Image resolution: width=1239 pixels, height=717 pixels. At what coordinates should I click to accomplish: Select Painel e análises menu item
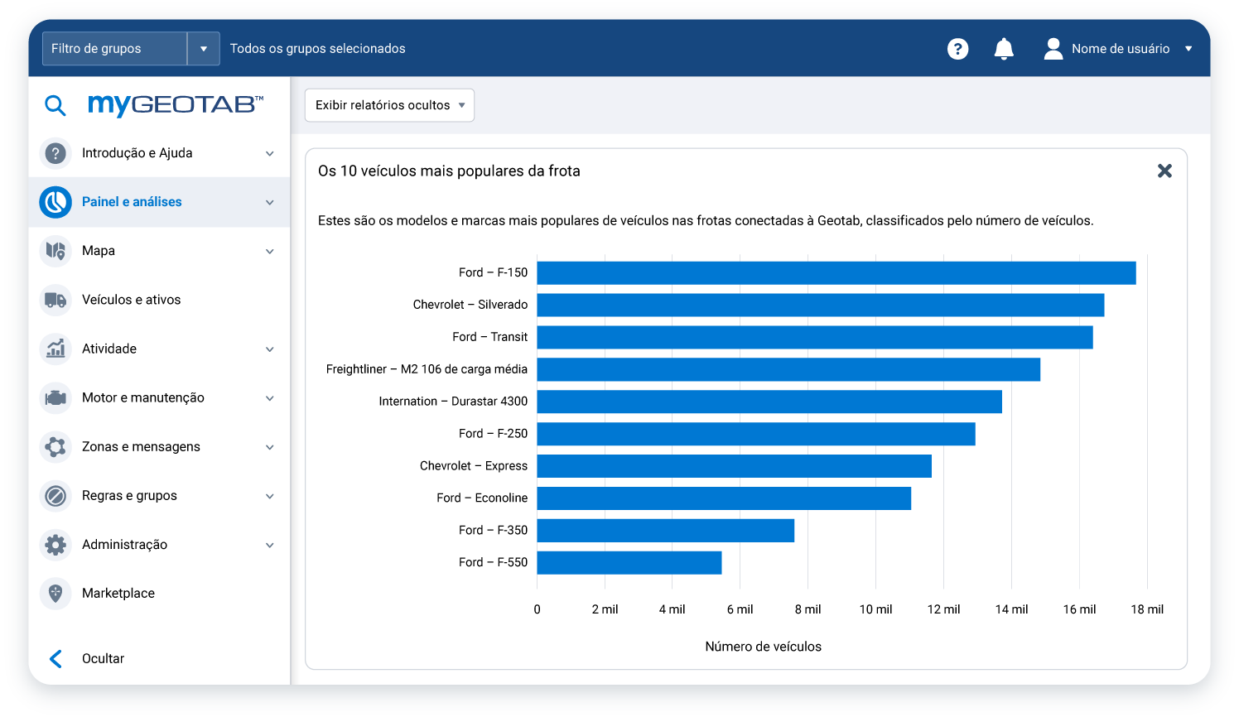tap(159, 202)
